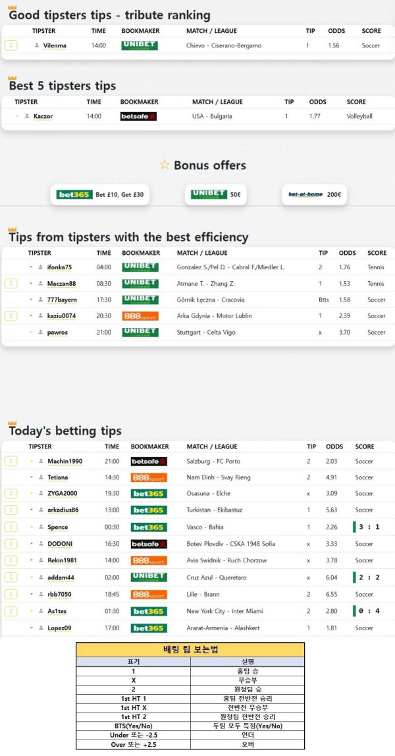This screenshot has height=756, width=395.
Task: Click the betsafe logo in Kaczor's row
Action: point(138,117)
